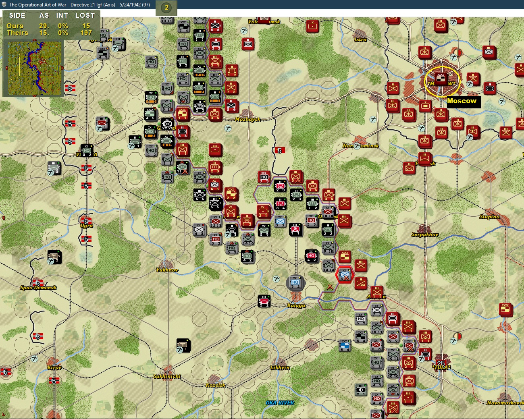Select the white Soviet unit northeast of Moscow
Viewport: 524px width, 419px height.
coord(489,52)
